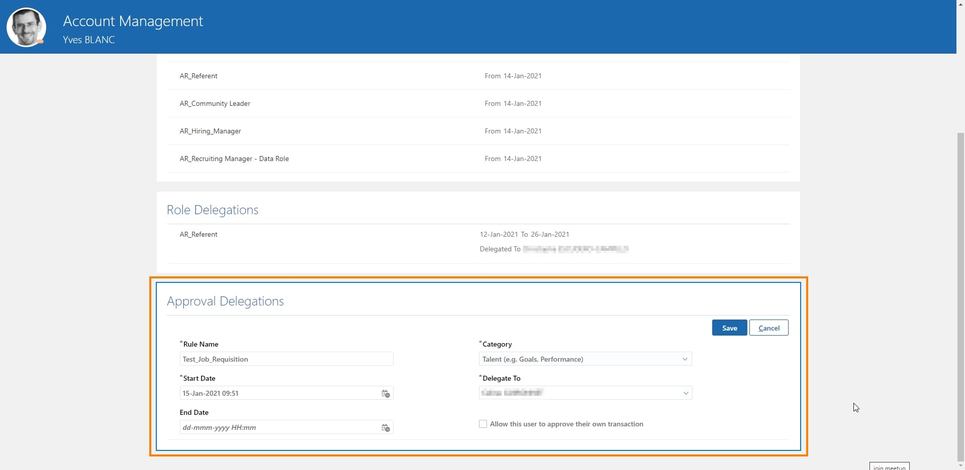Click inside the Rule Name field
This screenshot has height=470, width=965.
pos(286,359)
